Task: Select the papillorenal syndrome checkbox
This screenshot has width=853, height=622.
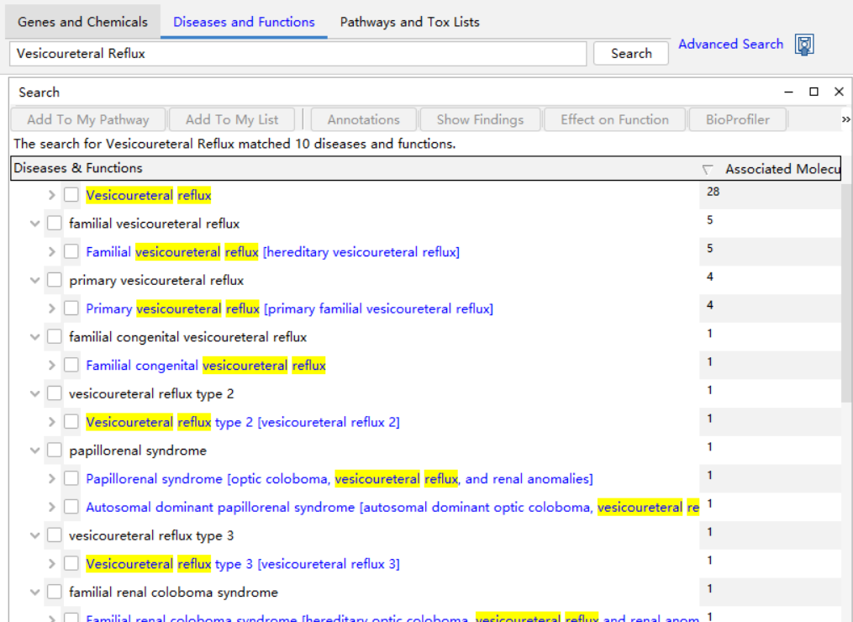Action: [55, 451]
